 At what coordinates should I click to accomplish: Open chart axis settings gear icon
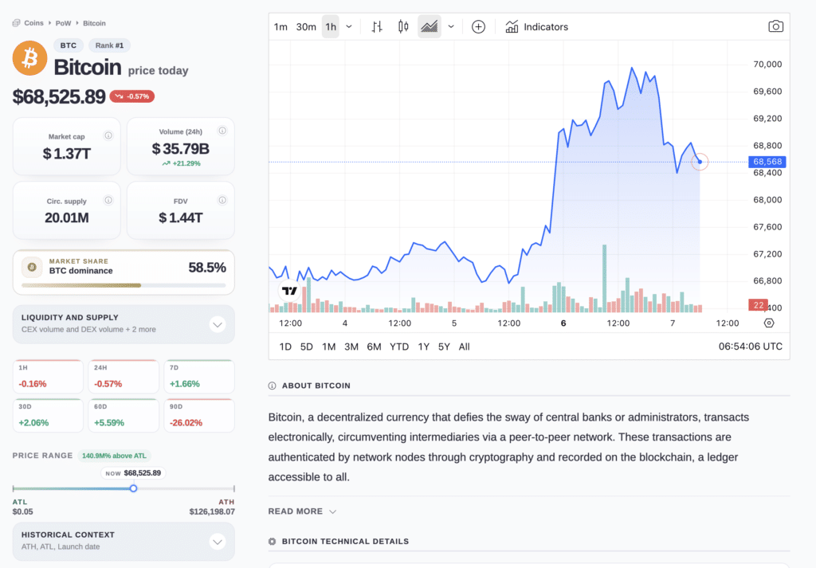coord(768,323)
